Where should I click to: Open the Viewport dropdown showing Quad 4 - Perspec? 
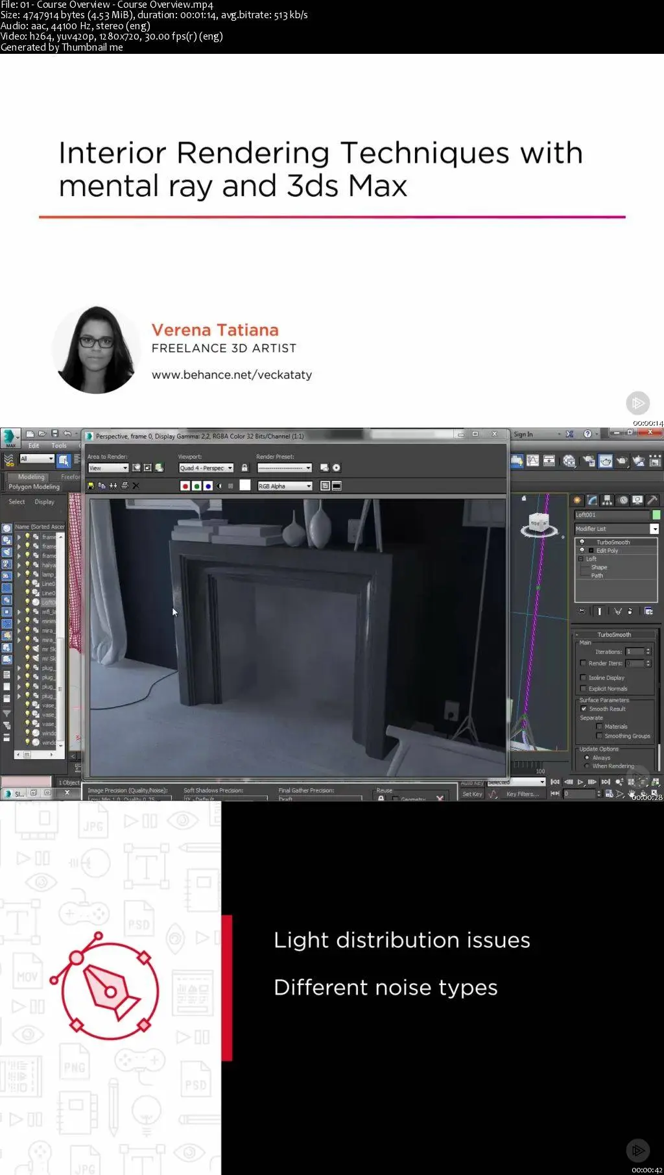[206, 468]
